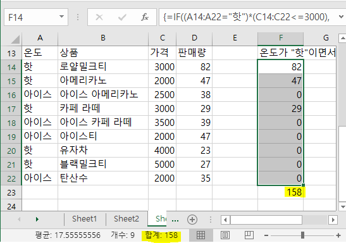Expand the formula bar chevron

click(341, 16)
